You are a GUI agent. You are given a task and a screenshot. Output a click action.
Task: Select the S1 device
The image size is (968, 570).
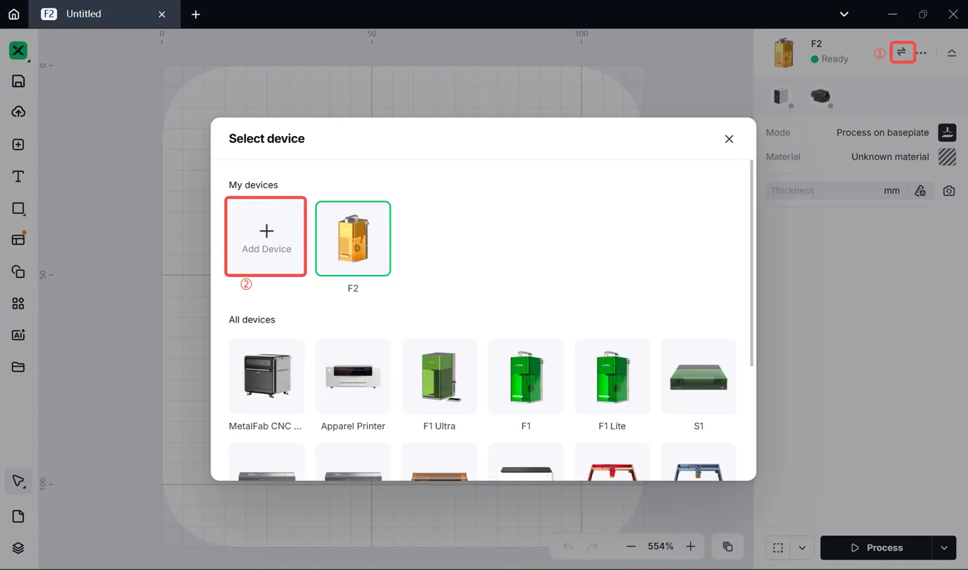pos(699,377)
